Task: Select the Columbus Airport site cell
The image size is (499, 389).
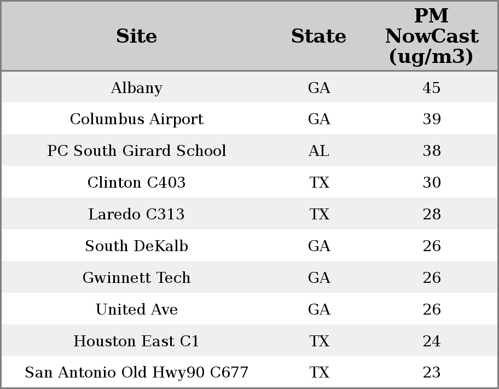Action: pos(136,119)
